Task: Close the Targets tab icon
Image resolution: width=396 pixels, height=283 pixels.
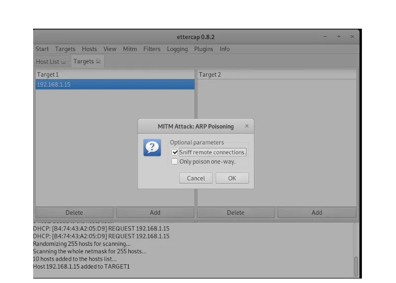Action: pos(98,61)
